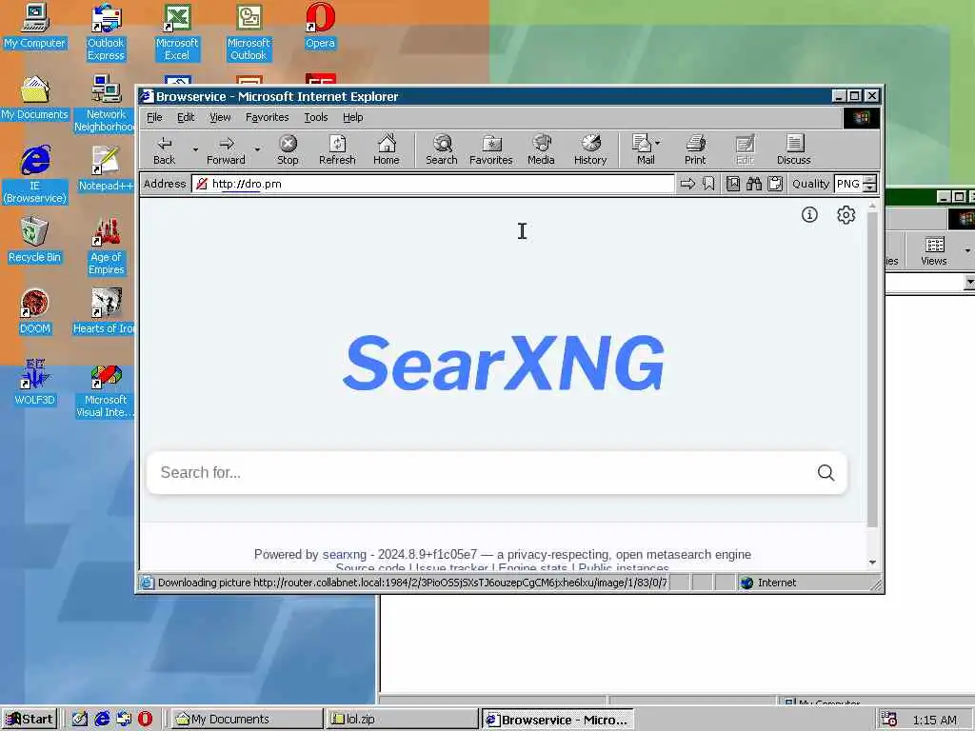Click the Discuss toolbar button
The image size is (975, 731).
(793, 149)
